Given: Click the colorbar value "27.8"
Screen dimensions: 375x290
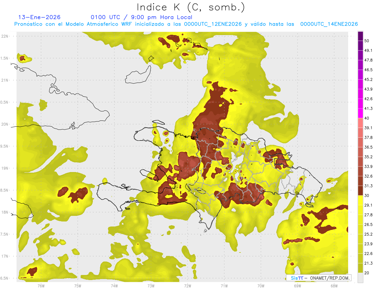Looking at the screenshot, I should 368,215.
